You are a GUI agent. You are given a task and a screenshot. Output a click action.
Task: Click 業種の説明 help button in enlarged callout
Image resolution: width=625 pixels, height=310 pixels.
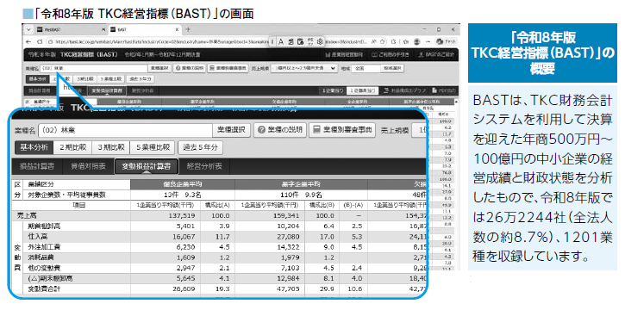(281, 130)
